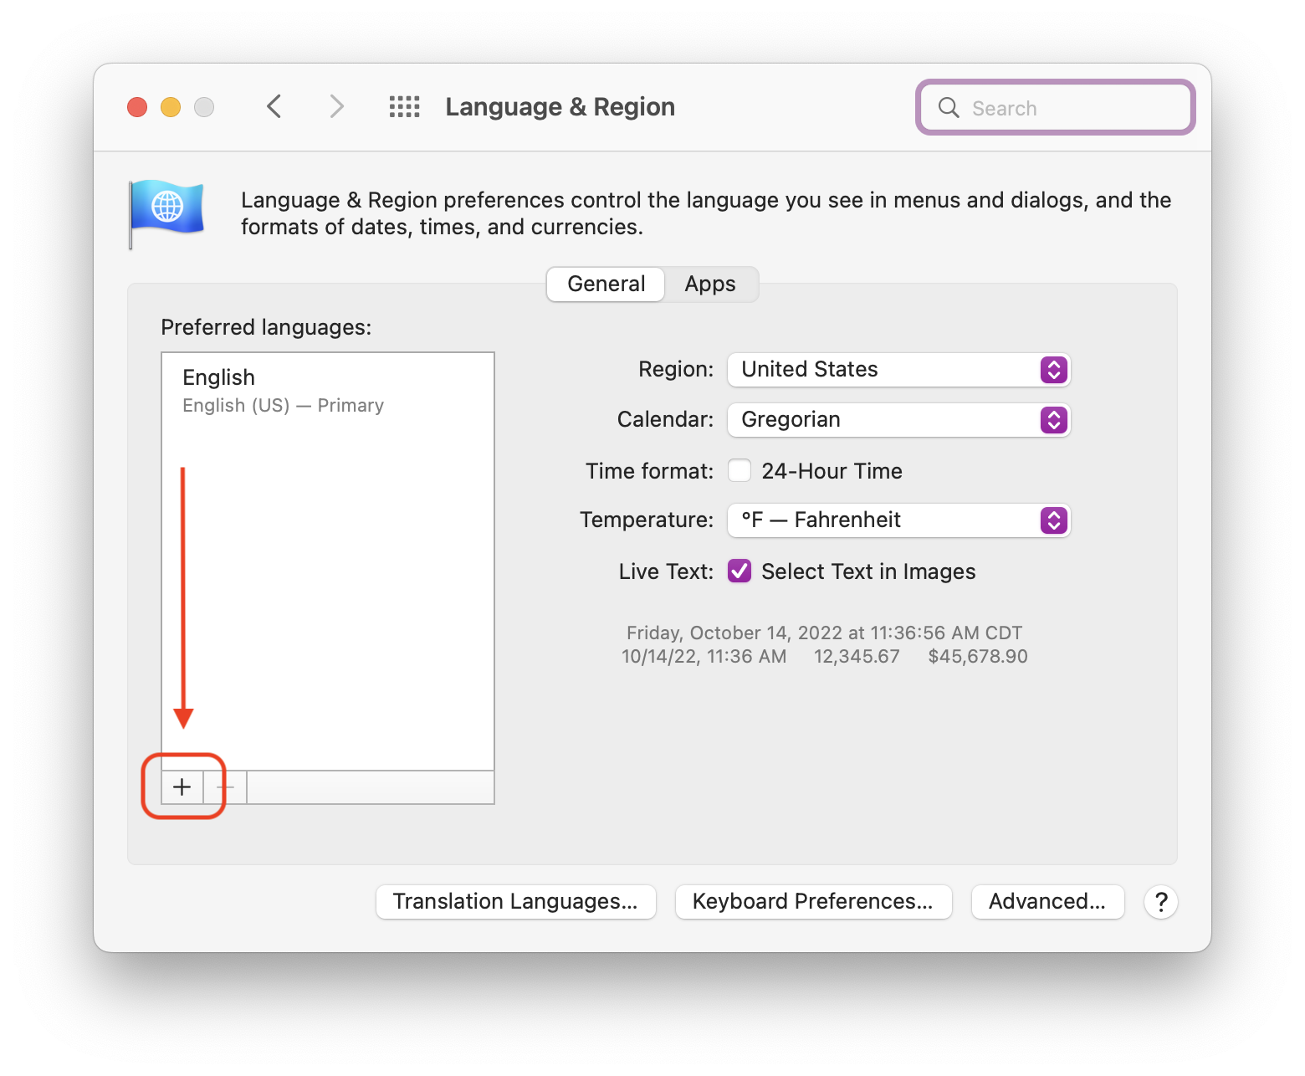Remove language with the minus button
Viewport: 1305px width, 1076px height.
(x=225, y=787)
